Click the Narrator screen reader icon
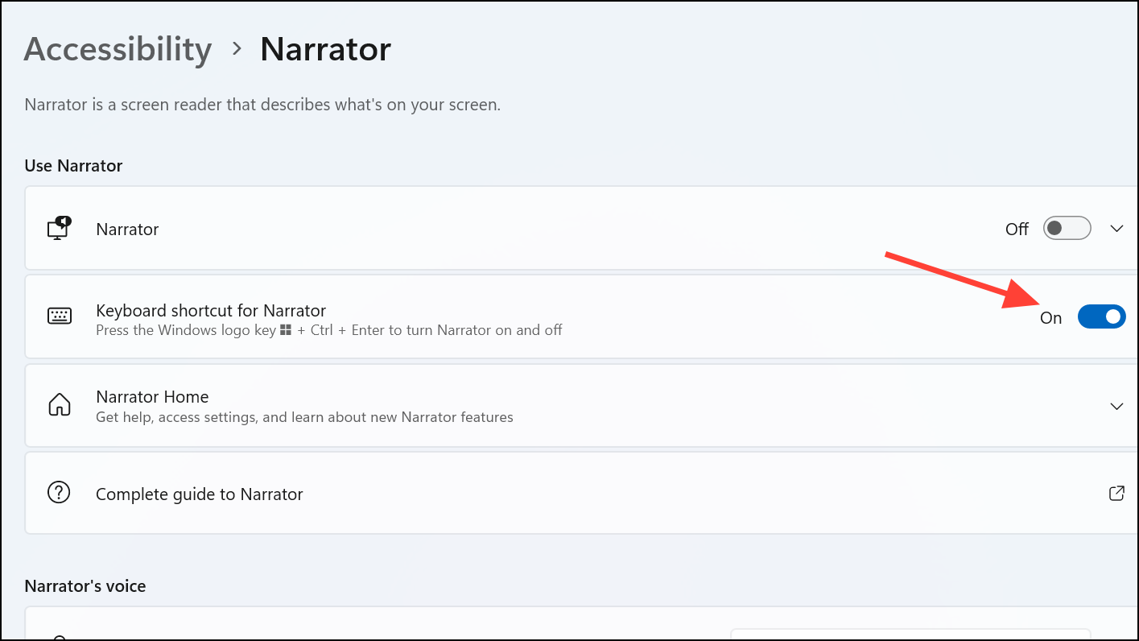 point(60,229)
